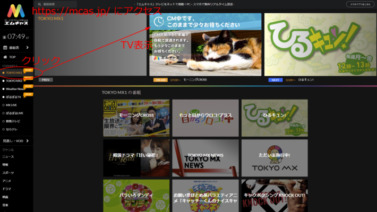Open the モーニングCROSS program thumbnail
This screenshot has height=212, width=377.
[x=136, y=117]
